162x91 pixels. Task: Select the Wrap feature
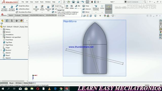pyautogui.click(x=86, y=6)
